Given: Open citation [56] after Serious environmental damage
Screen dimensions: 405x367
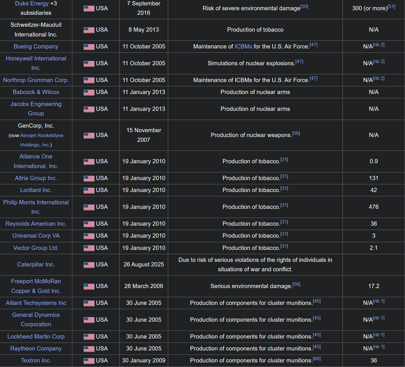Looking at the screenshot, I should (x=296, y=284).
